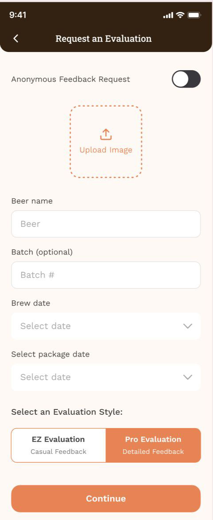The image size is (213, 520).
Task: Focus the Beer name input field
Action: click(106, 224)
